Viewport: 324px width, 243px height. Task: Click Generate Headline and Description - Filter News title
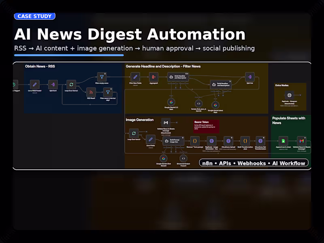(163, 66)
